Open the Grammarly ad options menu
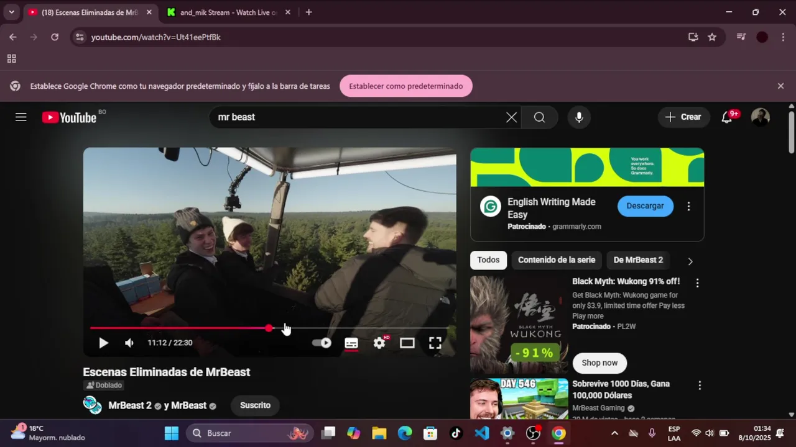Screen dimensions: 796x447 point(688,206)
